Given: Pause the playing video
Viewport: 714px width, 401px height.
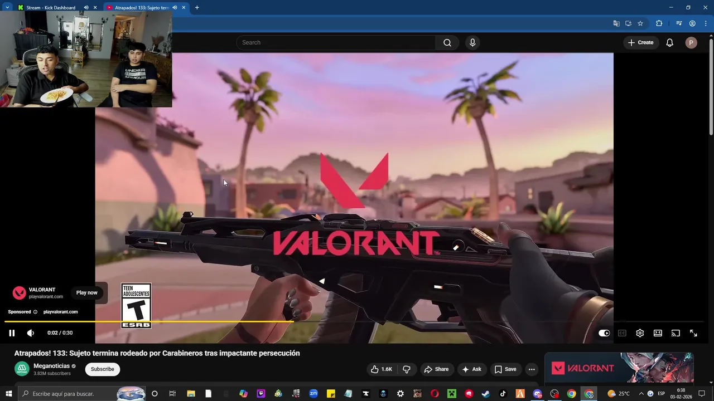Looking at the screenshot, I should [x=12, y=333].
